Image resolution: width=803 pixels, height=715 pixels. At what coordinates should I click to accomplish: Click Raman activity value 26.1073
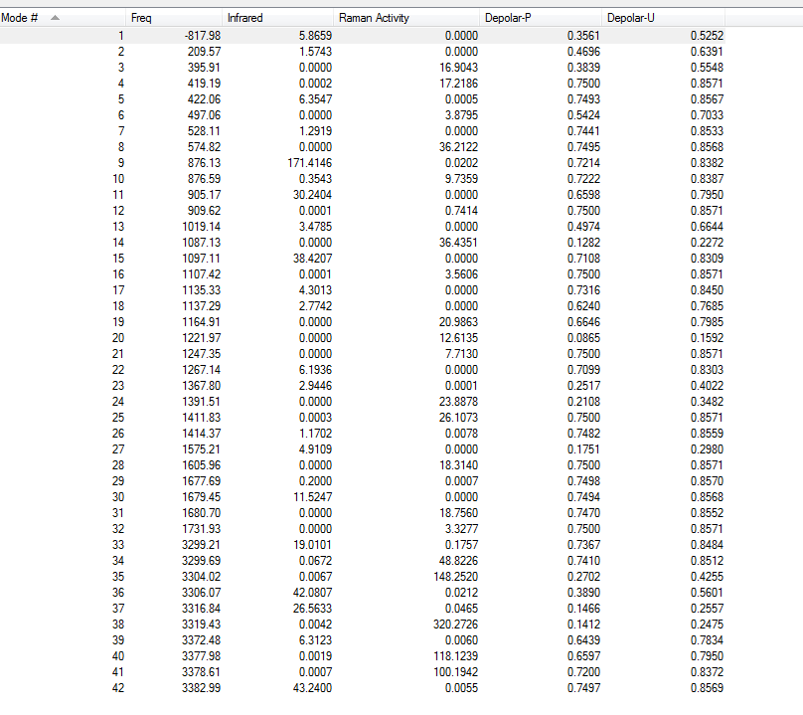[458, 417]
